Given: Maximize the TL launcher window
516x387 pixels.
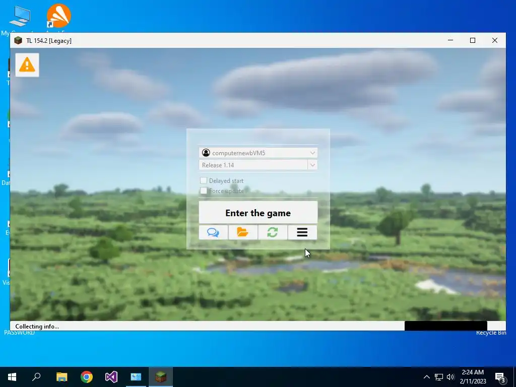Looking at the screenshot, I should coord(473,40).
